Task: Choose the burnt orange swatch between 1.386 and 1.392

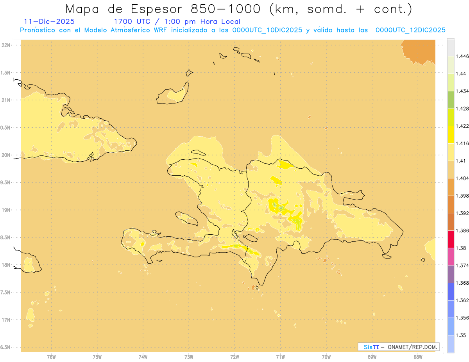Action: pos(451,222)
